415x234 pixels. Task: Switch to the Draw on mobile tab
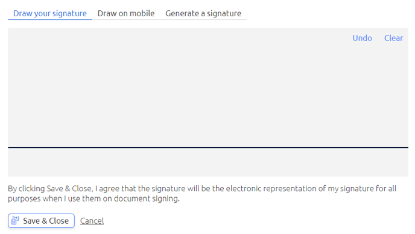coord(126,13)
